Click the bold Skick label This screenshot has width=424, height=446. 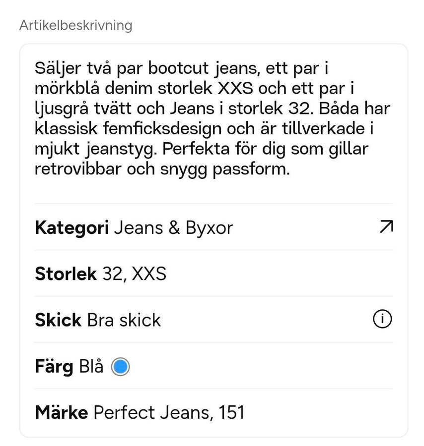click(x=58, y=320)
